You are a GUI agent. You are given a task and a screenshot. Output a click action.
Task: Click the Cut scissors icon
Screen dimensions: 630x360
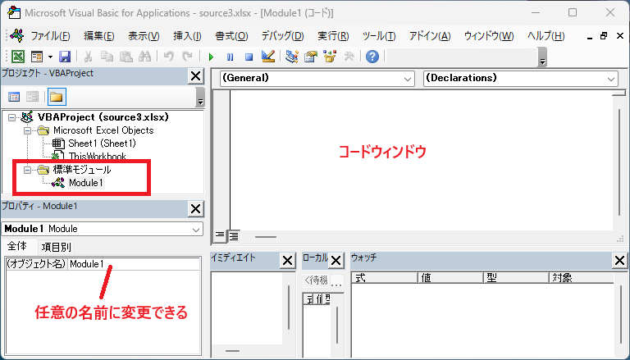point(88,57)
